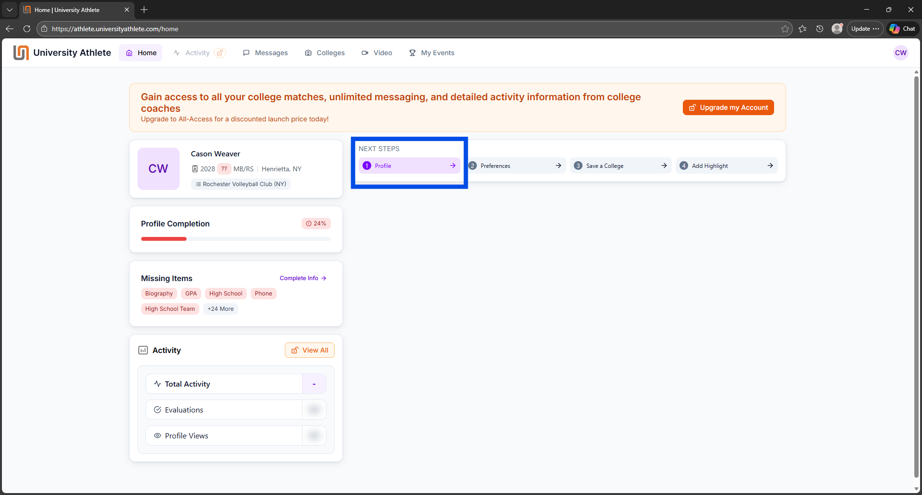Open the Copilot Chat button

click(x=902, y=29)
